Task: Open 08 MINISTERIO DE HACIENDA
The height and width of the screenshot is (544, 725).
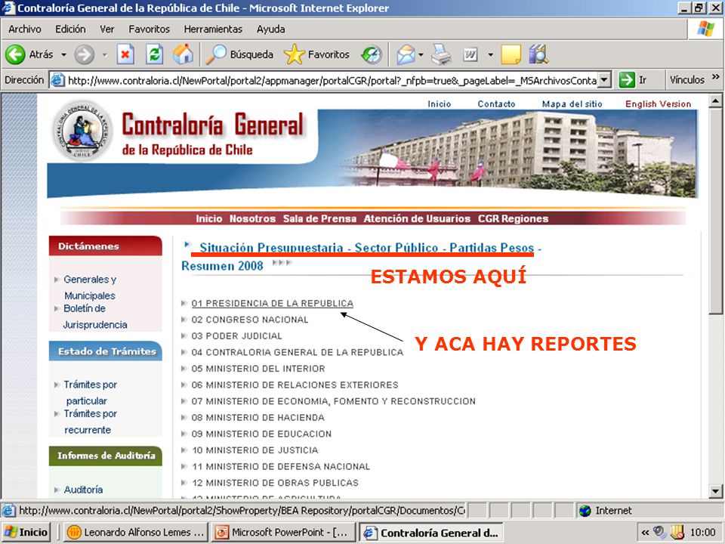Action: 258,418
